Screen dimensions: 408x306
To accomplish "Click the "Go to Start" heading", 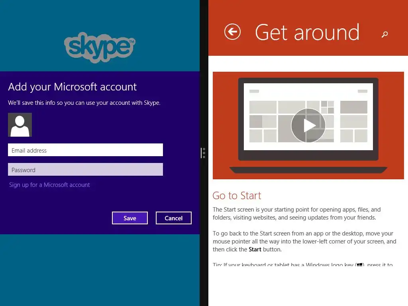I will [x=237, y=196].
